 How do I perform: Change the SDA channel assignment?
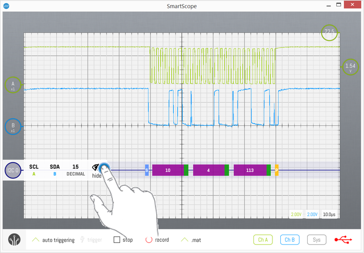55,170
